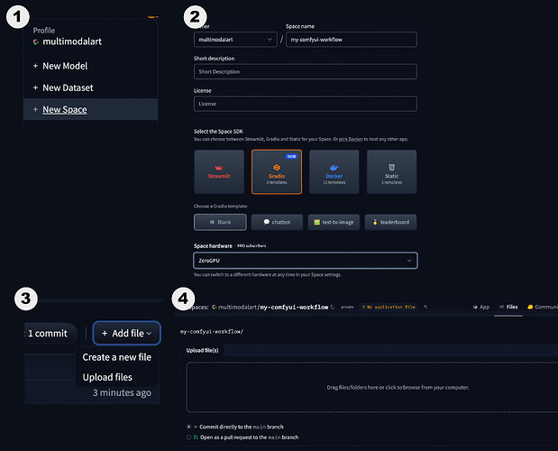Click the Short description input field

[x=305, y=72]
